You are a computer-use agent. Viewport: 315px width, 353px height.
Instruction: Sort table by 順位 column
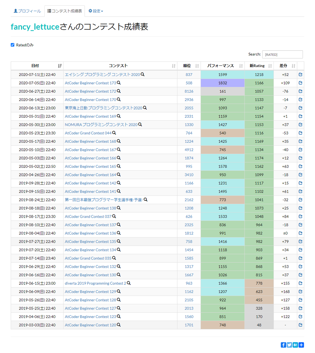[x=189, y=66]
